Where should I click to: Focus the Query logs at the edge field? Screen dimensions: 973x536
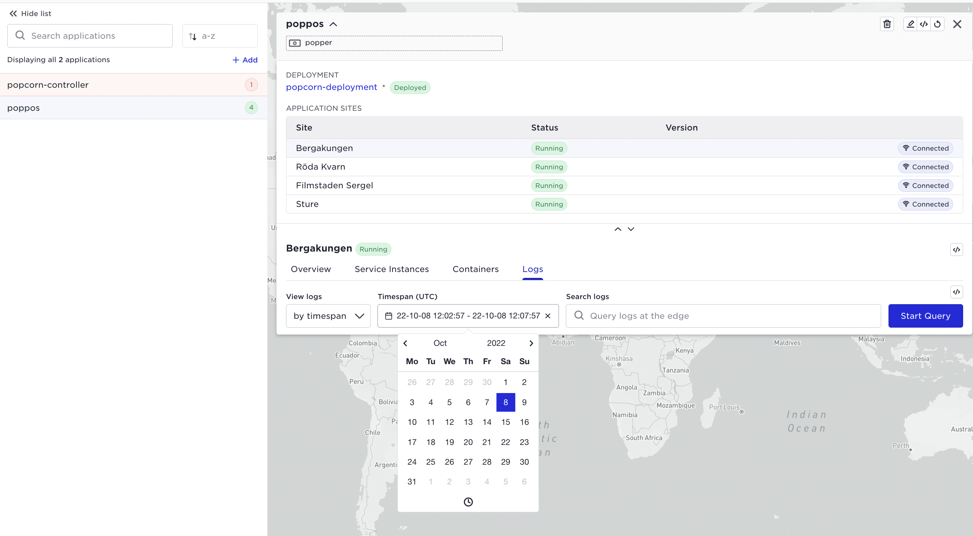pyautogui.click(x=723, y=316)
